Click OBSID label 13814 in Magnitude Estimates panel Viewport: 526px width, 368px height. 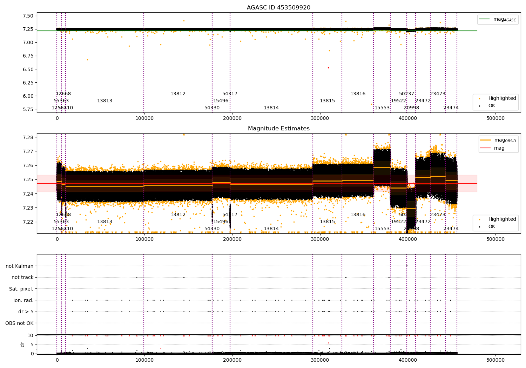click(x=271, y=229)
